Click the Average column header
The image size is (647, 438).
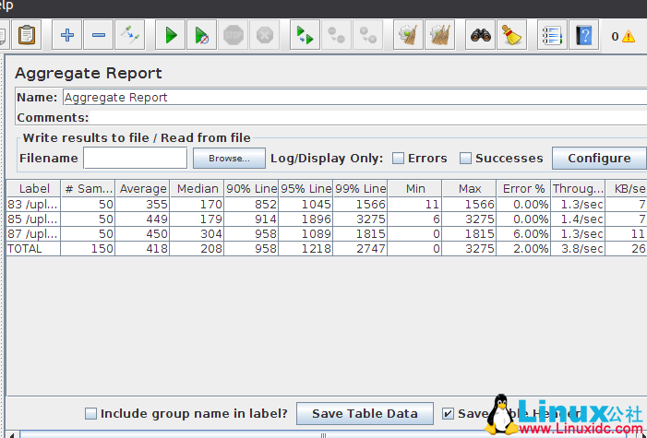click(x=143, y=188)
